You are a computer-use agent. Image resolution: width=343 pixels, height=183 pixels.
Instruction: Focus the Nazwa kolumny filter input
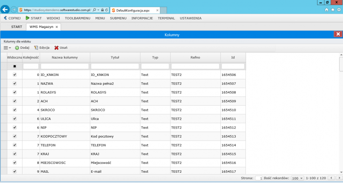coord(65,66)
